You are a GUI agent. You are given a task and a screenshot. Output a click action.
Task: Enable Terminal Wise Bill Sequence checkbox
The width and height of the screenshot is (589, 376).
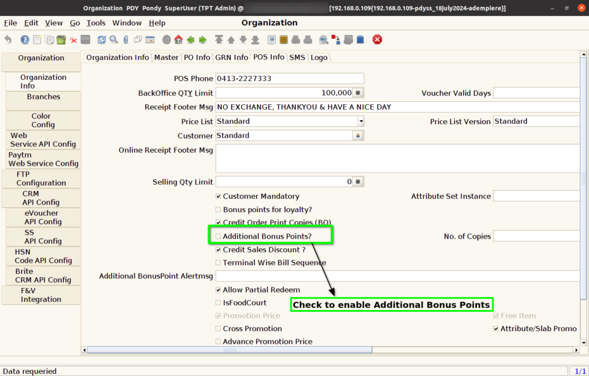coord(218,263)
